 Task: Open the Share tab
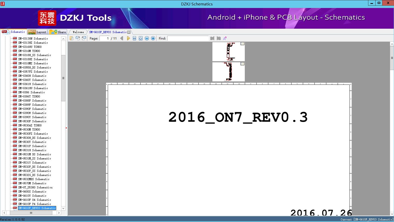point(58,32)
